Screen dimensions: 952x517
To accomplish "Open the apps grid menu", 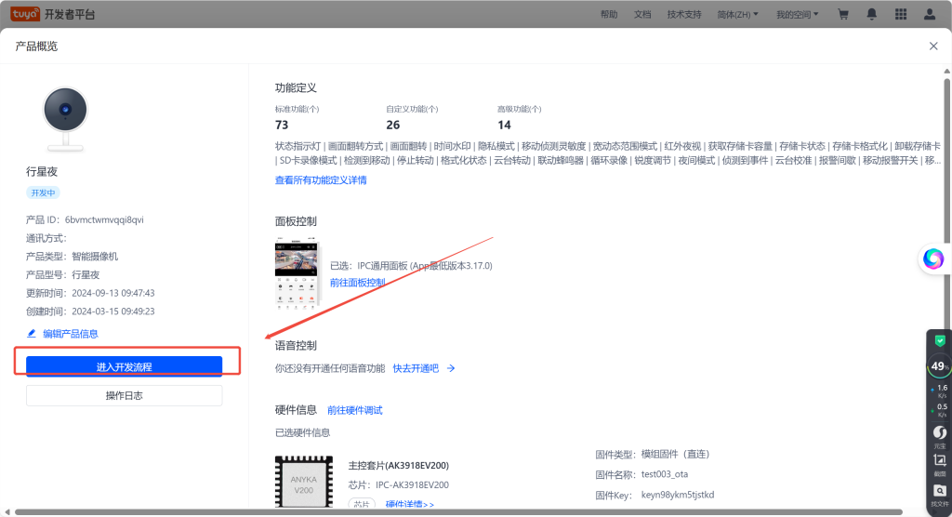I will click(x=900, y=15).
